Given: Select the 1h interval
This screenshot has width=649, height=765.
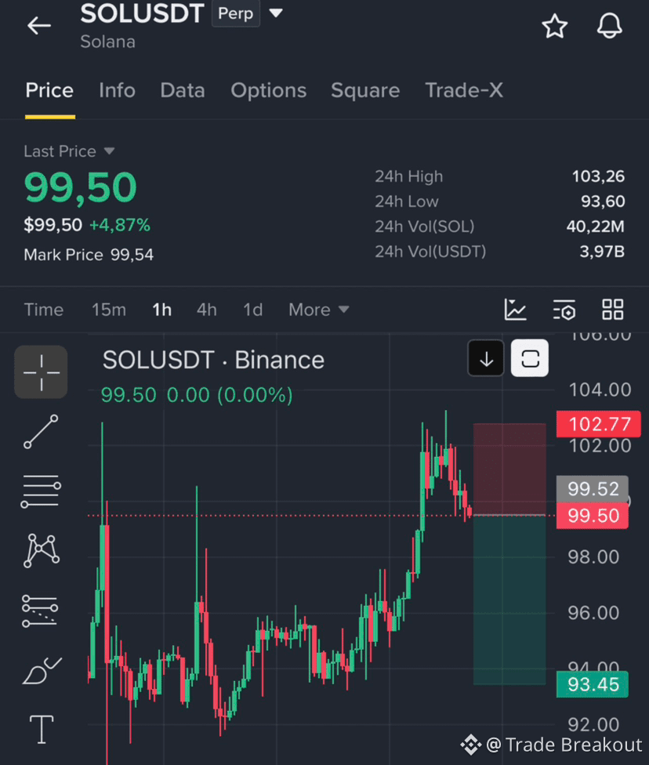Looking at the screenshot, I should point(161,310).
